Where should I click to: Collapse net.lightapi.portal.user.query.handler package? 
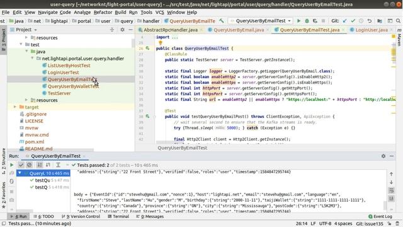[x=32, y=59]
